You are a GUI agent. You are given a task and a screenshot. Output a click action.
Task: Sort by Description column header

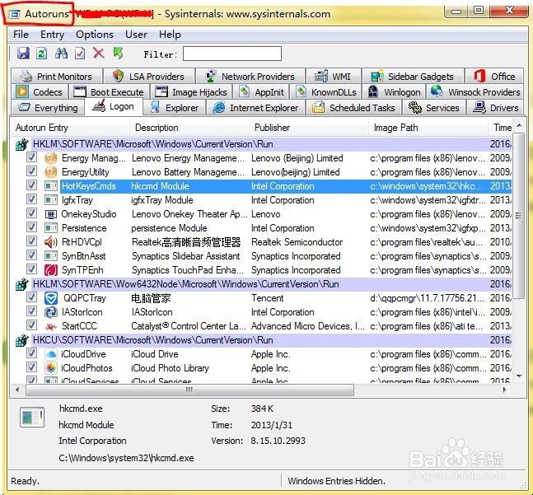point(189,128)
